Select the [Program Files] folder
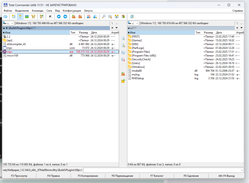 point(141,51)
